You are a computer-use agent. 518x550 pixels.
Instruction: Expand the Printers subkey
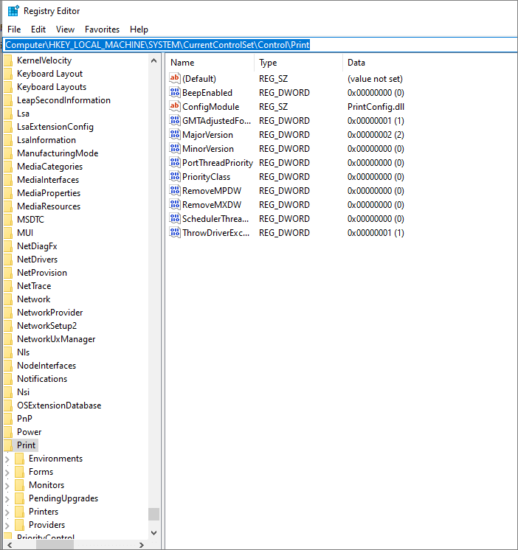[7, 512]
